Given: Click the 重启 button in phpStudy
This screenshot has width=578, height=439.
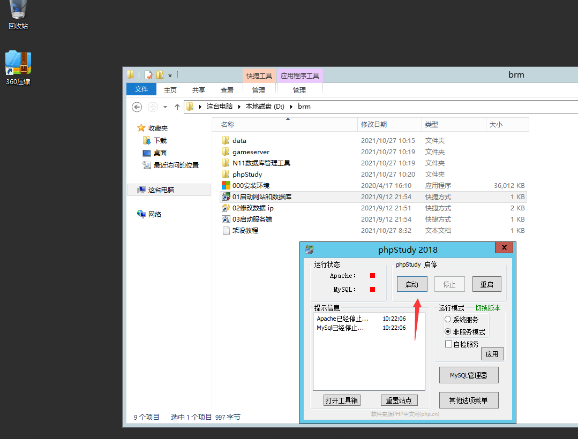Looking at the screenshot, I should pos(486,284).
